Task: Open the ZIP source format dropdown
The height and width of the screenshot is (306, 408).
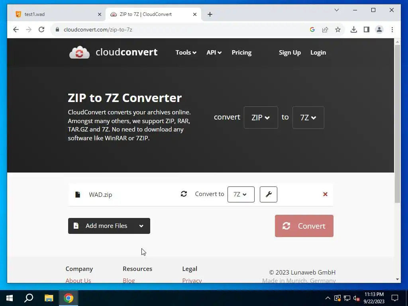Action: click(261, 118)
